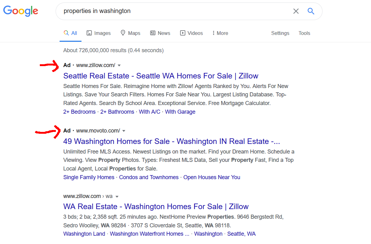Open search Tools
371x244 pixels.
[304, 33]
